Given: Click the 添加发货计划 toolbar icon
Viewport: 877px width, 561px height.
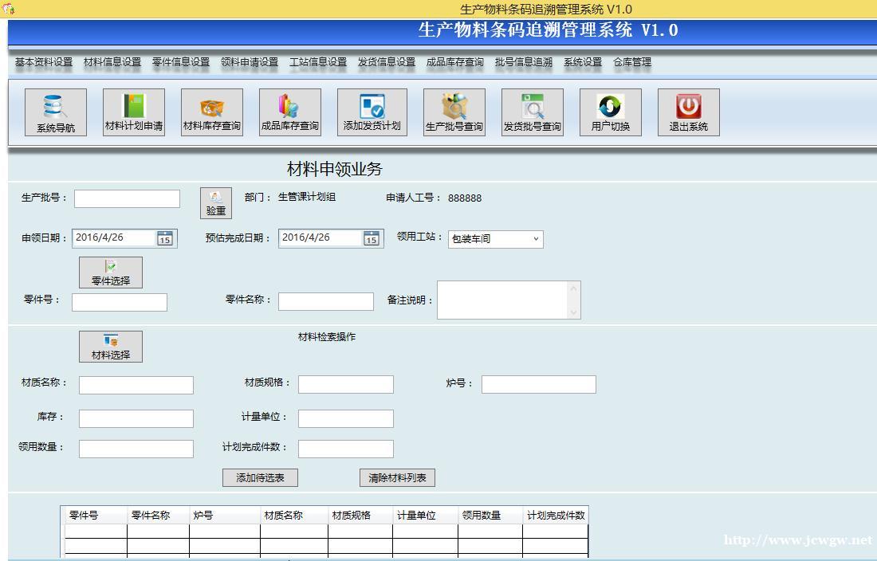Looking at the screenshot, I should [x=372, y=112].
